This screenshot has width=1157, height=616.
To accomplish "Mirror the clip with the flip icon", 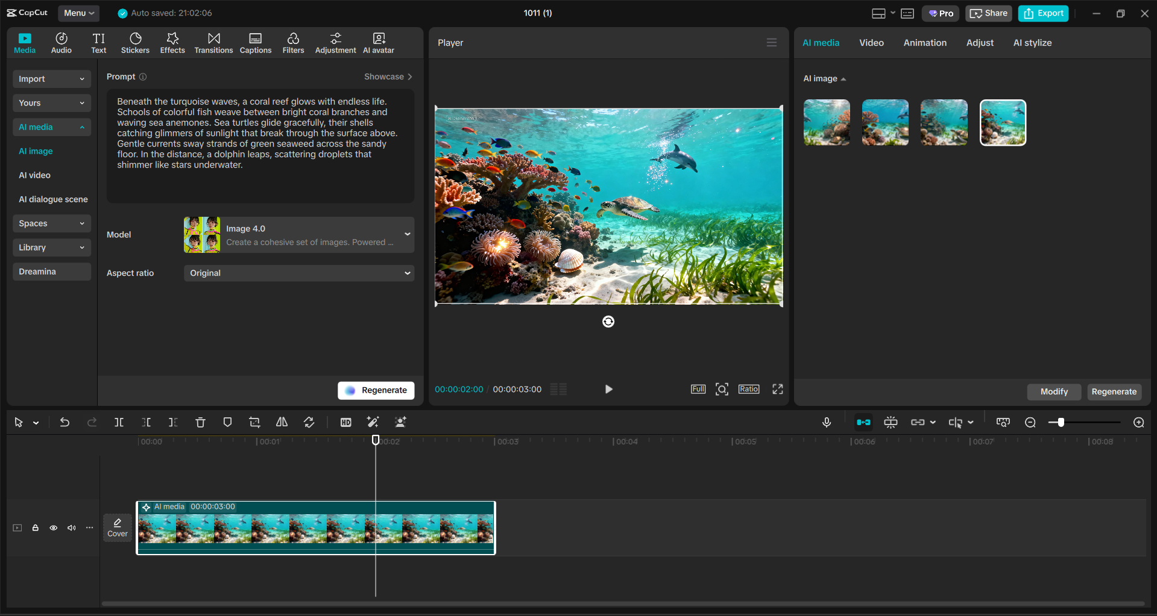I will click(x=281, y=422).
